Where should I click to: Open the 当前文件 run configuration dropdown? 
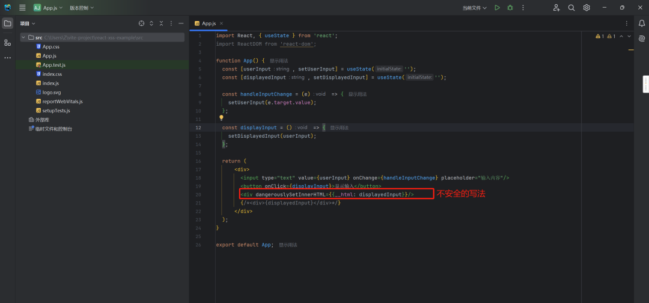click(x=474, y=7)
